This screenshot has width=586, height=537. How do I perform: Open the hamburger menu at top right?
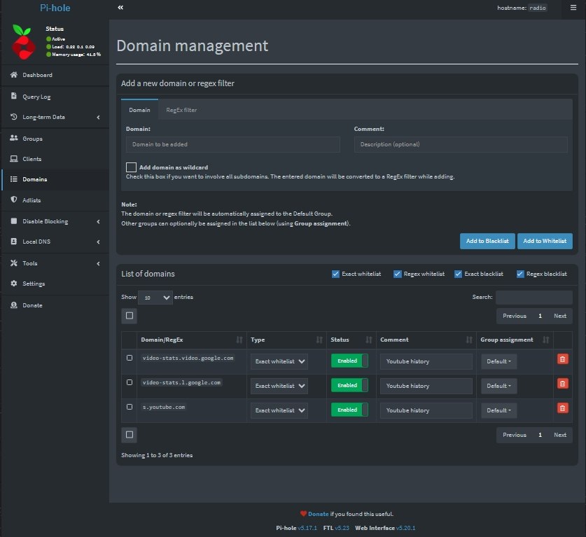(573, 8)
